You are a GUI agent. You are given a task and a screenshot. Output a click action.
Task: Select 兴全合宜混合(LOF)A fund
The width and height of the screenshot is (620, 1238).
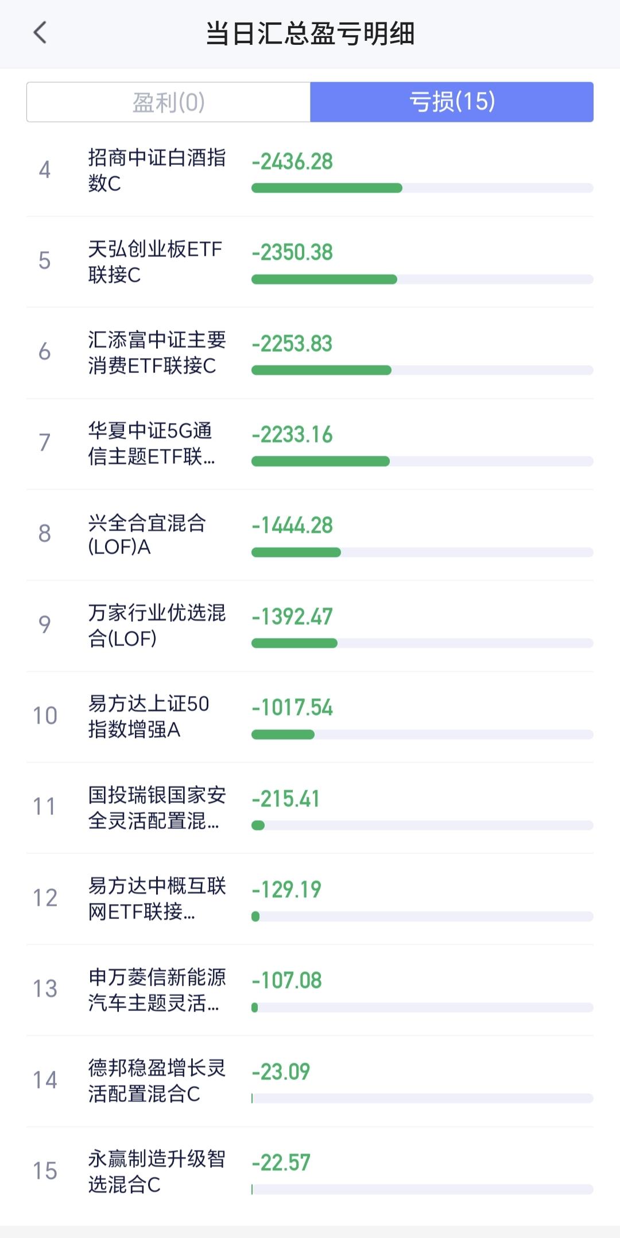(x=147, y=535)
